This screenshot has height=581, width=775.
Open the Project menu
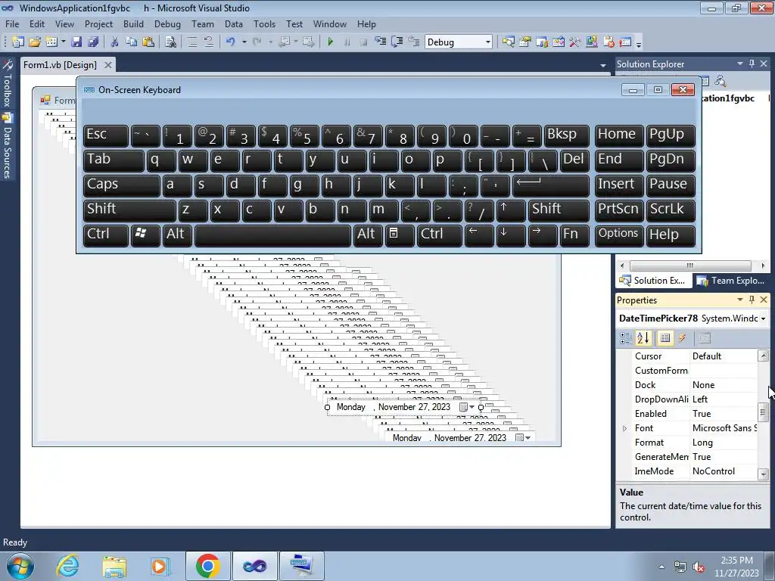click(98, 23)
